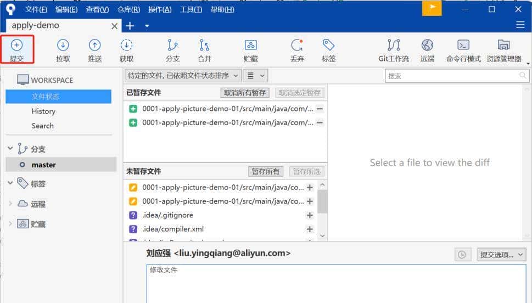This screenshot has width=532, height=303.
Task: Click the unstaged files list scrollbar thumb
Action: pos(322,201)
